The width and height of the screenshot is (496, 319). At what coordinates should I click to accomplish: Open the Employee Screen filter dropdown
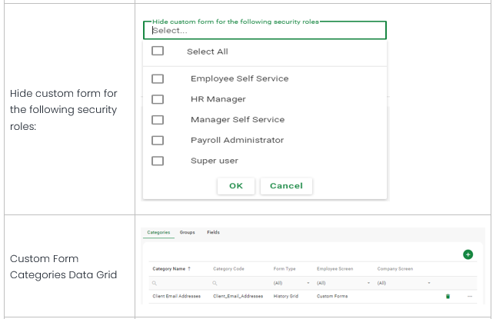368,282
